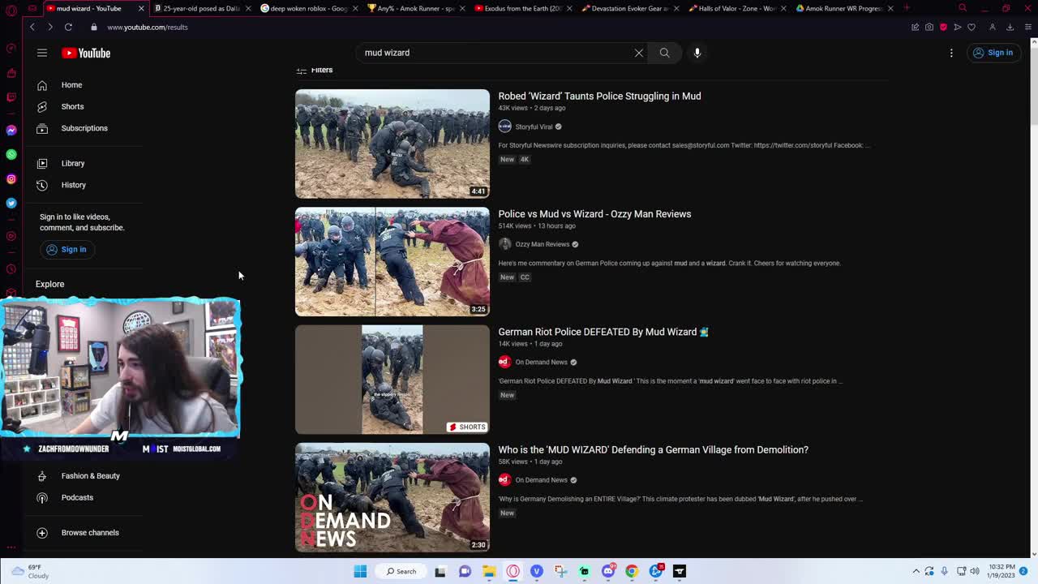The image size is (1038, 584).
Task: Open title 'Who is the MUD WIZARD' video
Action: [653, 450]
